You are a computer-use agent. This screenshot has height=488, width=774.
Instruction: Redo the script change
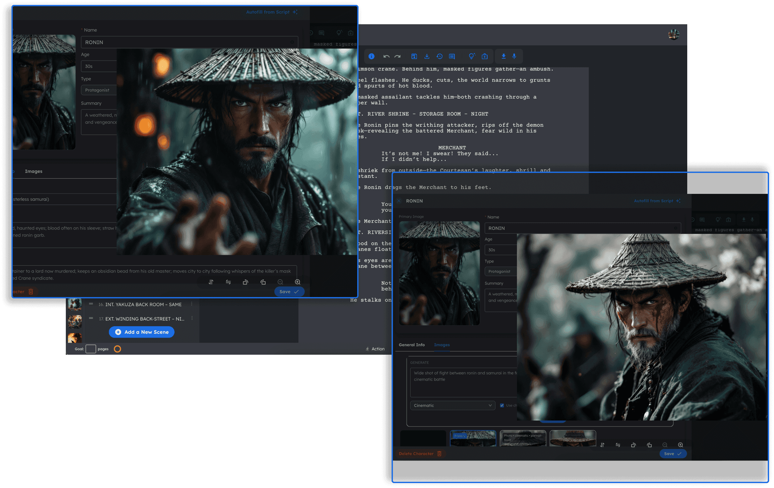point(397,56)
